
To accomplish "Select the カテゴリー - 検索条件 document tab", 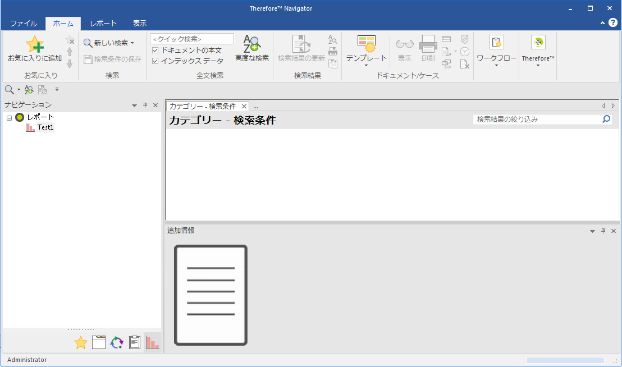I will click(202, 106).
